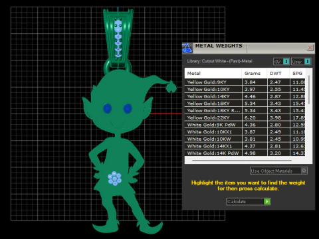The width and height of the screenshot is (319, 239).
Task: Select the Yellow Gold:14KY row
Action: (x=245, y=96)
